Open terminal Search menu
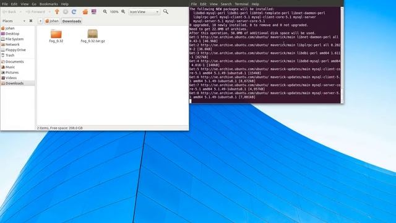Image resolution: width=396 pixels, height=223 pixels. [226, 4]
